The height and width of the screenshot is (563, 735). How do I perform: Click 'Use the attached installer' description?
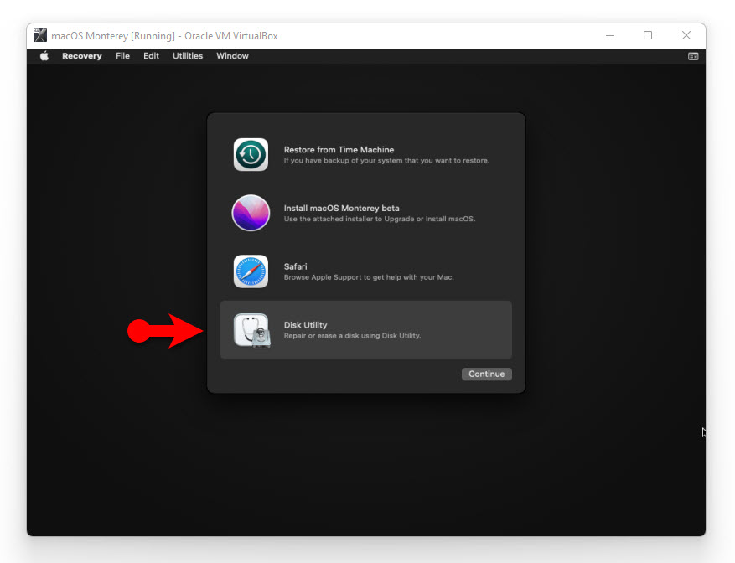380,219
